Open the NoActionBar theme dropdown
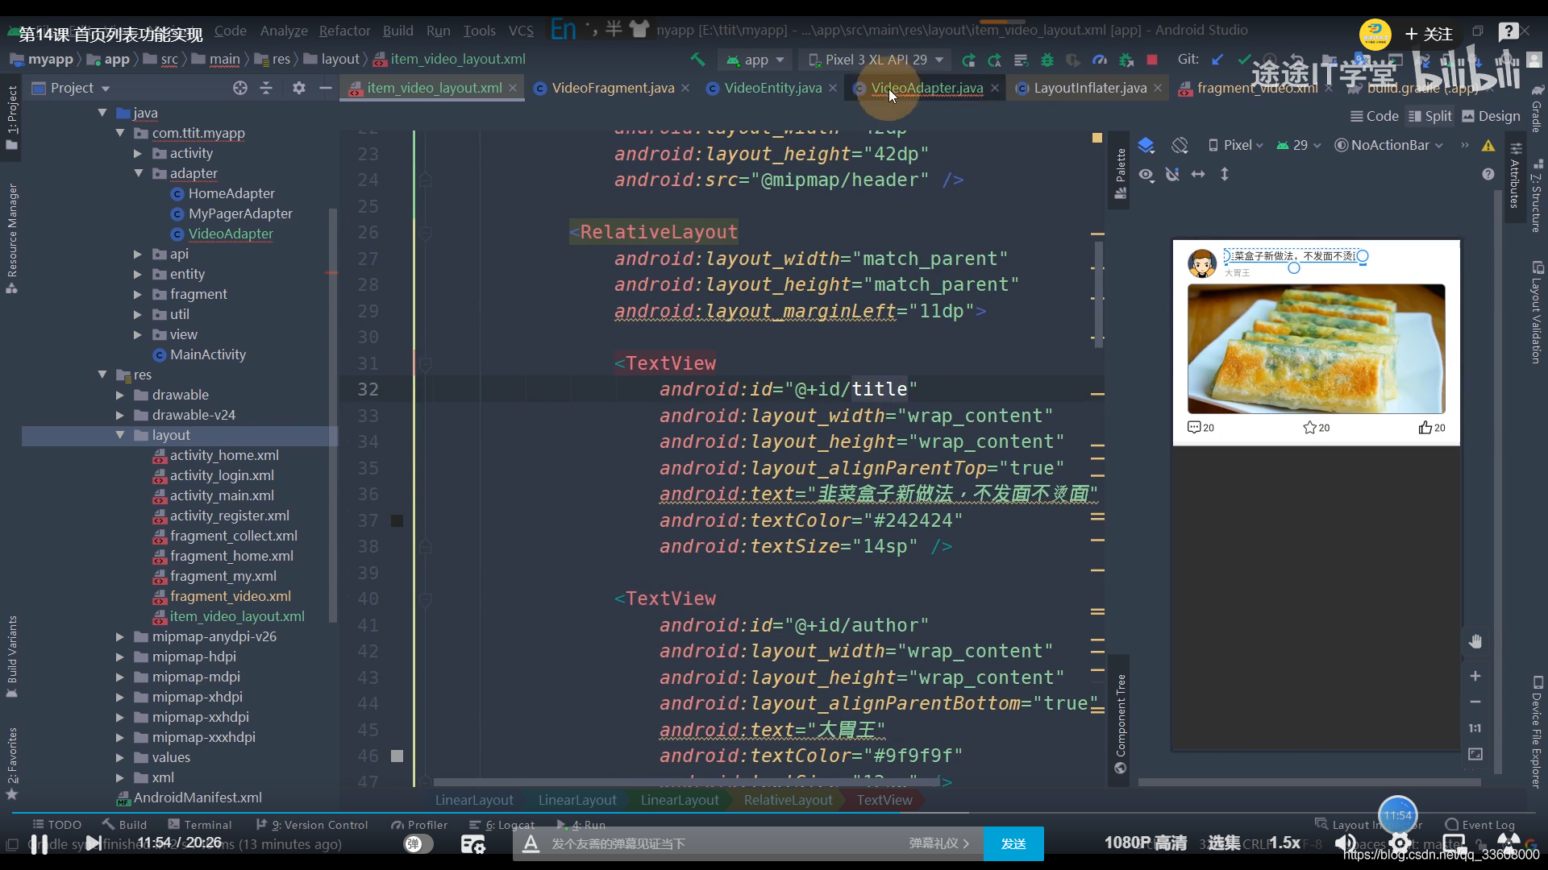The width and height of the screenshot is (1548, 870). tap(1389, 145)
